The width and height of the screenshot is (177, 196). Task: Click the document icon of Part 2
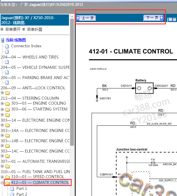12,194
